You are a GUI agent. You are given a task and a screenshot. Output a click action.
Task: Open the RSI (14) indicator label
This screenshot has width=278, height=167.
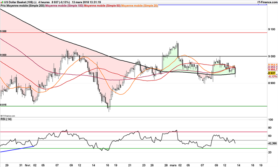point(6,119)
